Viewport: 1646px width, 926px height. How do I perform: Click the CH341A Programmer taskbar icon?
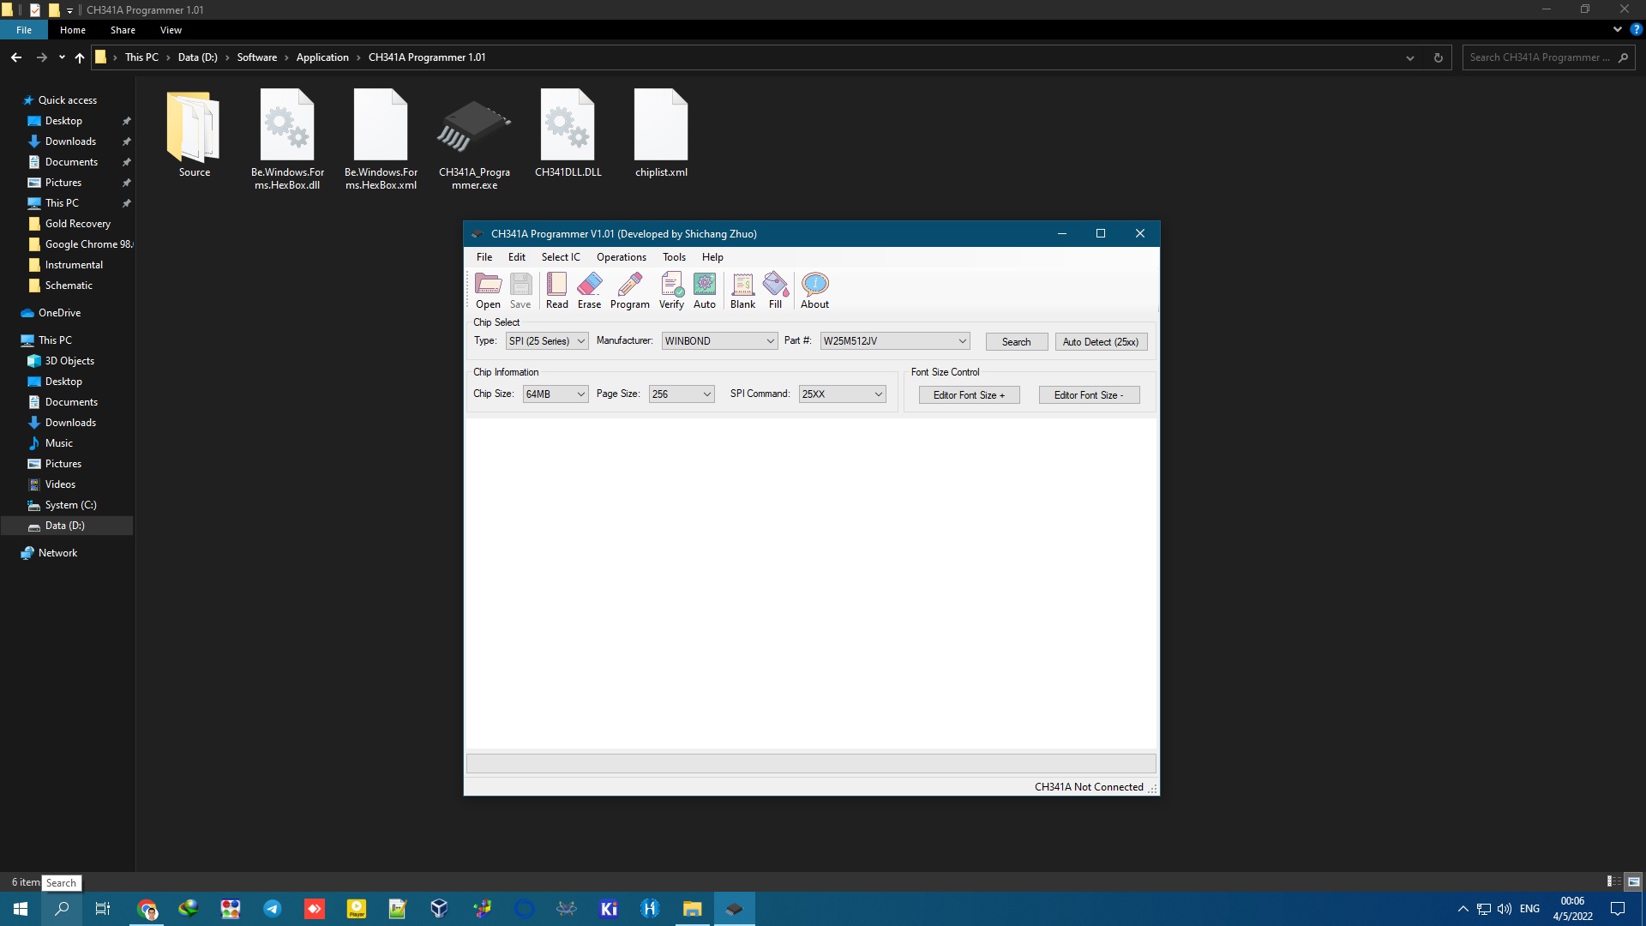[734, 909]
